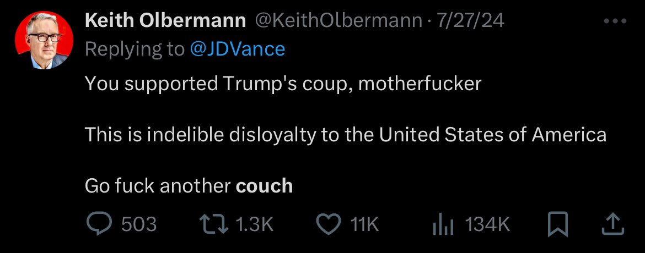Click the sentence about indelible disloyalty
This screenshot has height=253, width=645.
point(345,135)
